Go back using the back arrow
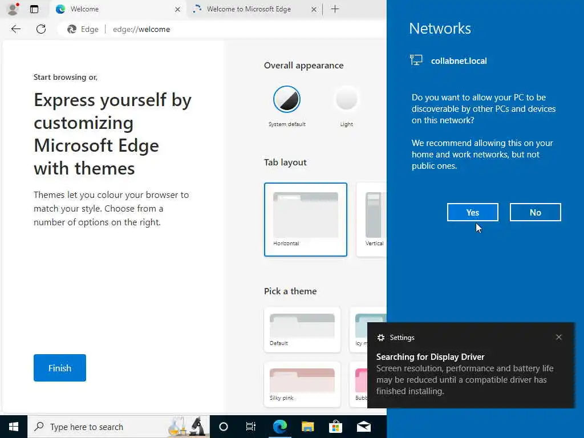 [x=15, y=29]
